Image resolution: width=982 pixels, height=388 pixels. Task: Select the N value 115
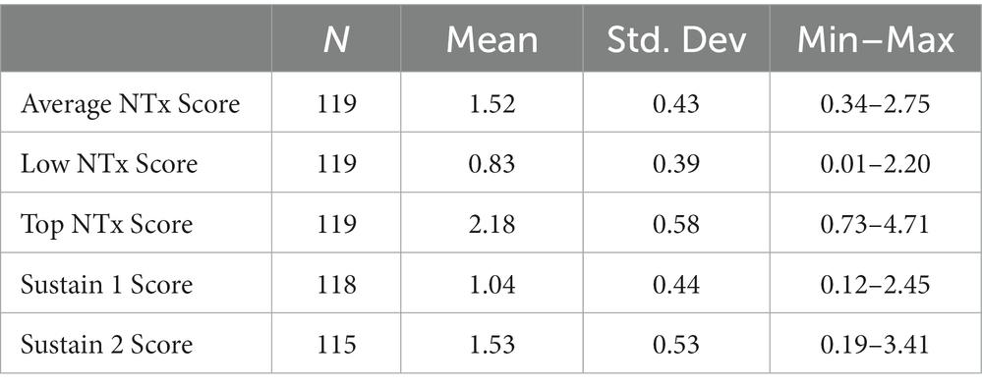[x=336, y=345]
